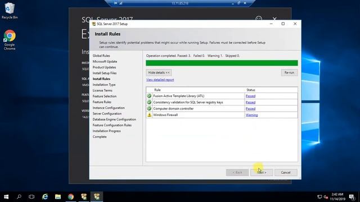Open Chrome from the taskbar
The width and height of the screenshot is (360, 202).
(71, 196)
